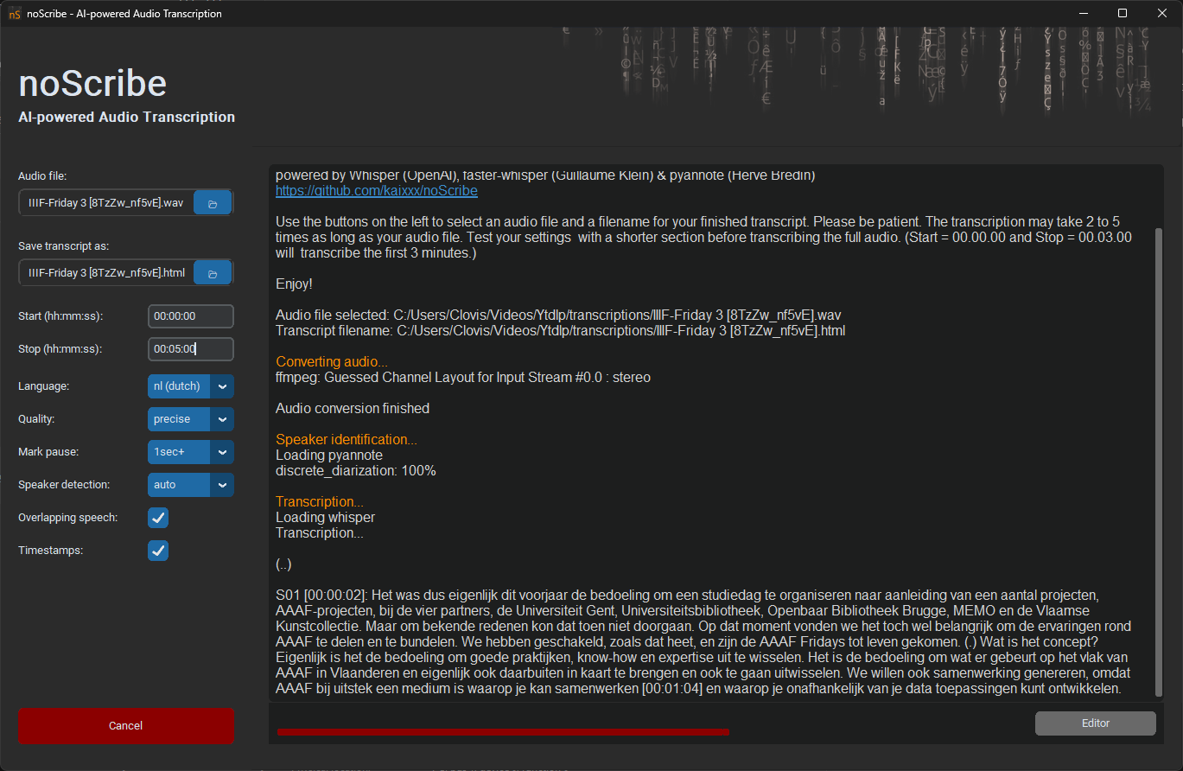Image resolution: width=1183 pixels, height=771 pixels.
Task: Open the Mark pause dropdown
Action: pyautogui.click(x=222, y=452)
